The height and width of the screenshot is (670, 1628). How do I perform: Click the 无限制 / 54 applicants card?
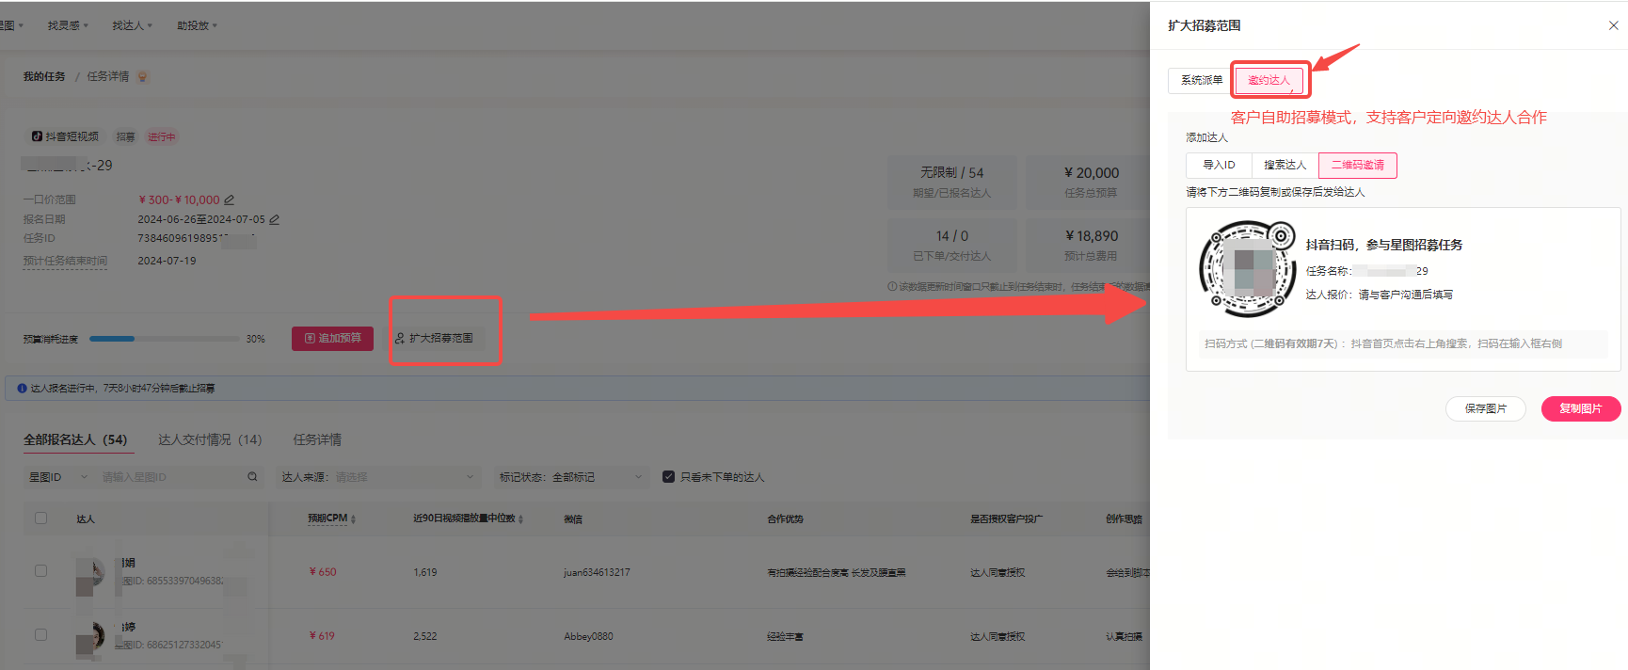(x=952, y=183)
